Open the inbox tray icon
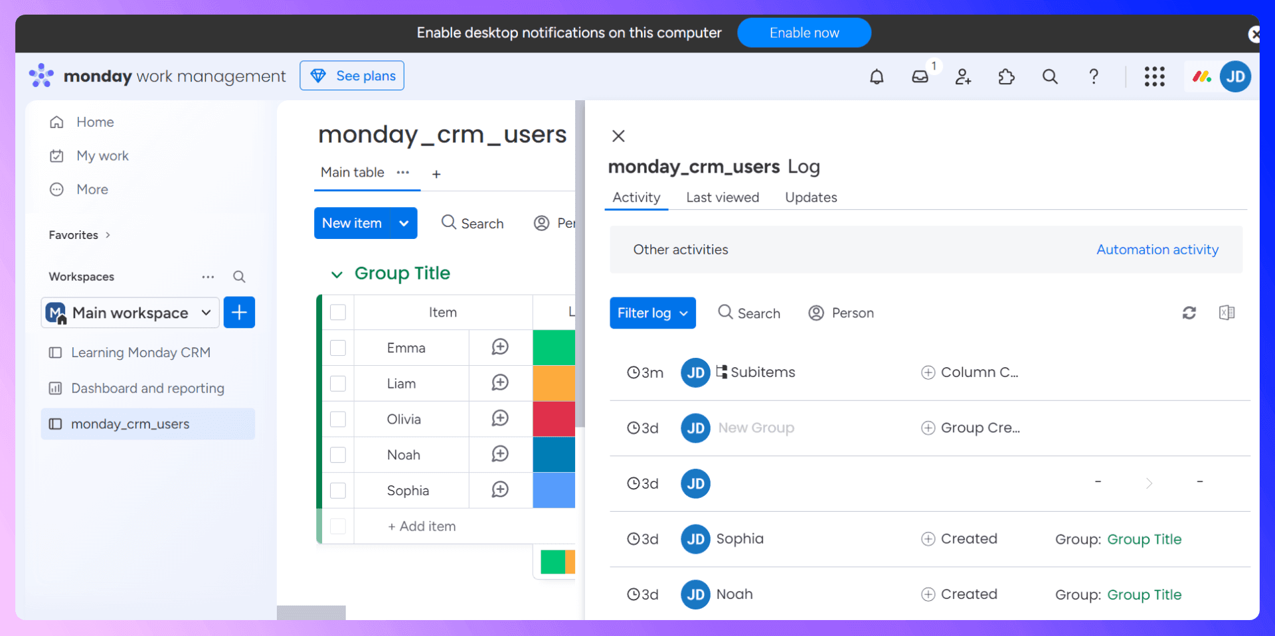The image size is (1275, 636). click(920, 77)
